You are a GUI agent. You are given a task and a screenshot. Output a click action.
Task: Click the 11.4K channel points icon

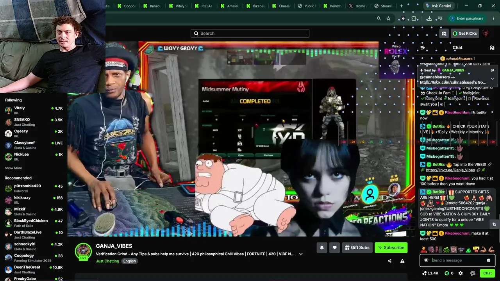point(424,273)
